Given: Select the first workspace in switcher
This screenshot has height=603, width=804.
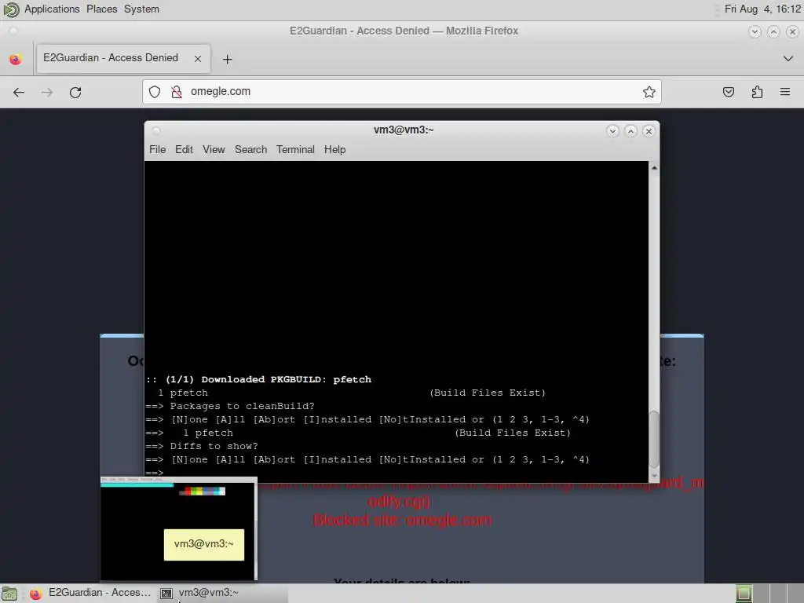Looking at the screenshot, I should click(x=744, y=594).
